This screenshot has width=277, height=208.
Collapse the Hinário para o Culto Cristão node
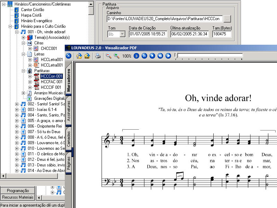click(10, 26)
